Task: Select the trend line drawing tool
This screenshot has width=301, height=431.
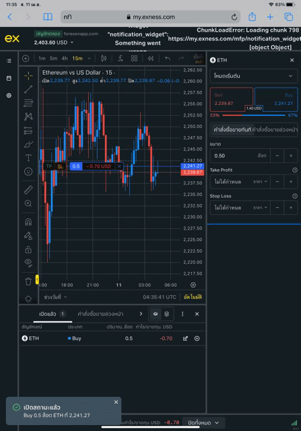Action: pyautogui.click(x=28, y=90)
